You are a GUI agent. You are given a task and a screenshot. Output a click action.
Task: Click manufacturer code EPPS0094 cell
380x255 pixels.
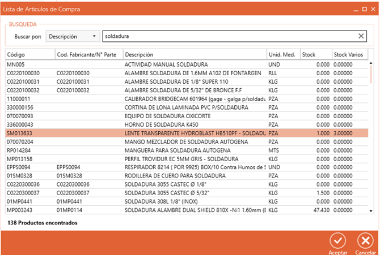click(x=68, y=167)
